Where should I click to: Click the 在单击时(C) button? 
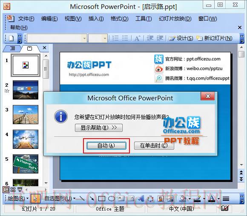pyautogui.click(x=154, y=145)
